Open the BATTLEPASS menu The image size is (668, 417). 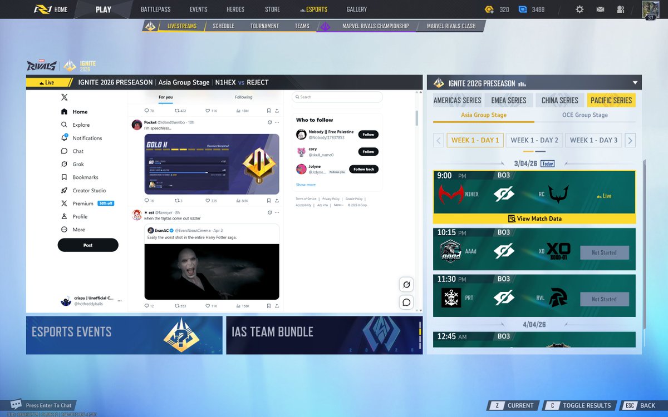click(155, 9)
